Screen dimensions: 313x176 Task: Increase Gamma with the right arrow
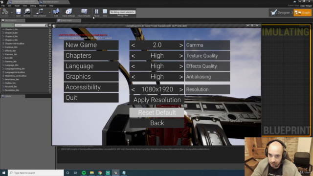181,45
